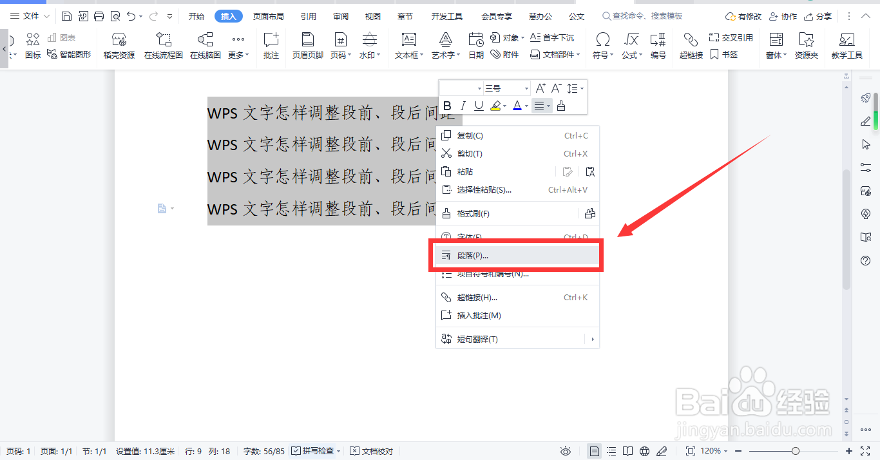The image size is (880, 460).
Task: Click the Save icon in quick access bar
Action: (x=66, y=16)
